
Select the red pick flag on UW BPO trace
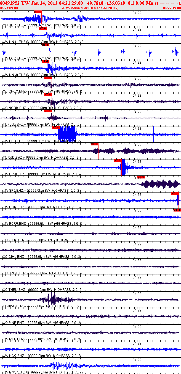[x=56, y=128]
